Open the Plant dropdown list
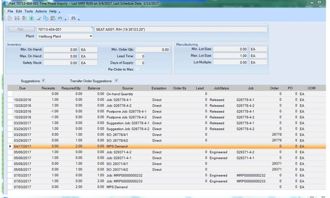Screen dimensions: 330x198 (x=91, y=36)
